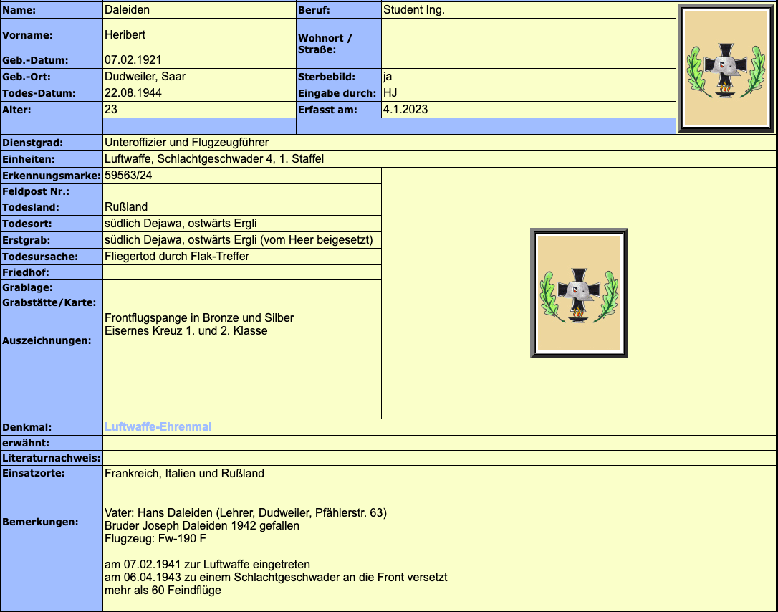778x612 pixels.
Task: Click the surname value Daleiden
Action: [127, 10]
